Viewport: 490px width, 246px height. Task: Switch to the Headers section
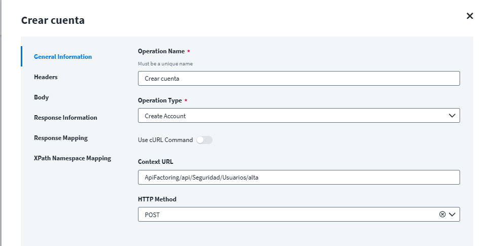tap(46, 77)
